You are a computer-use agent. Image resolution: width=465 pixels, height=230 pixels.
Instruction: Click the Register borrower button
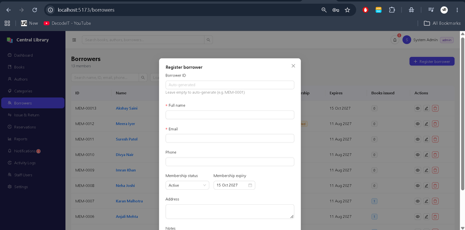(432, 62)
